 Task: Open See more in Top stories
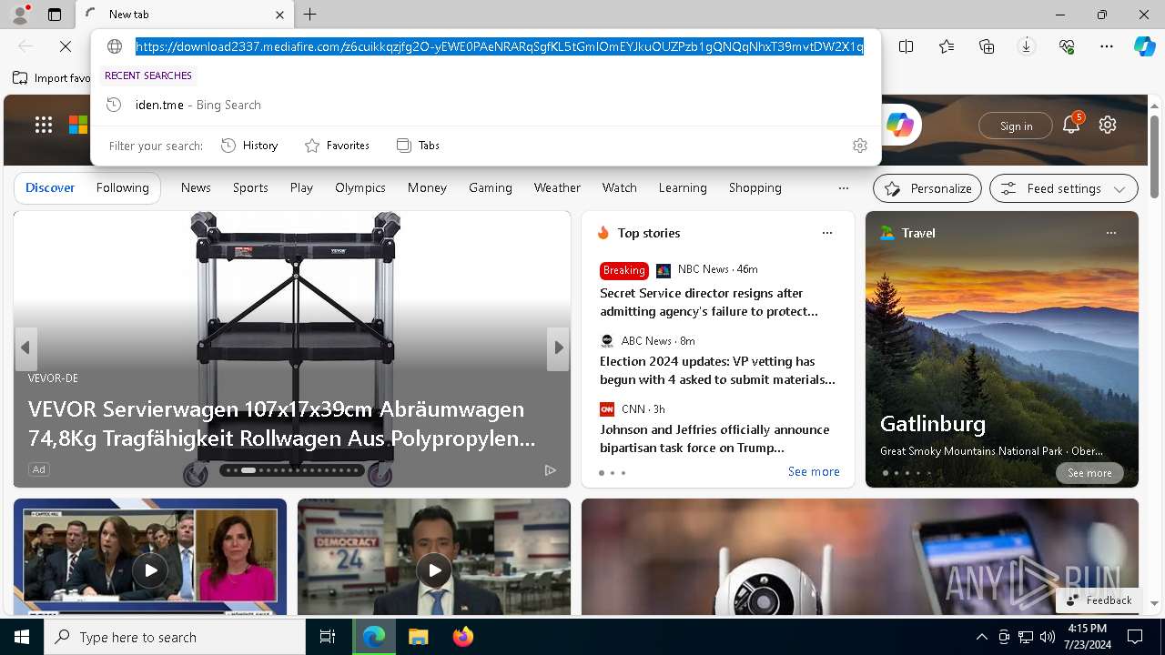814,471
